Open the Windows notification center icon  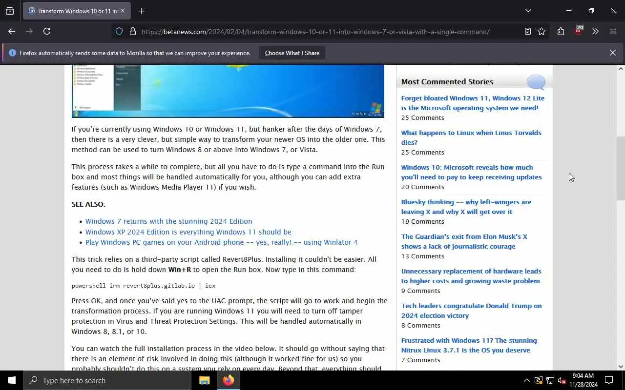[609, 380]
